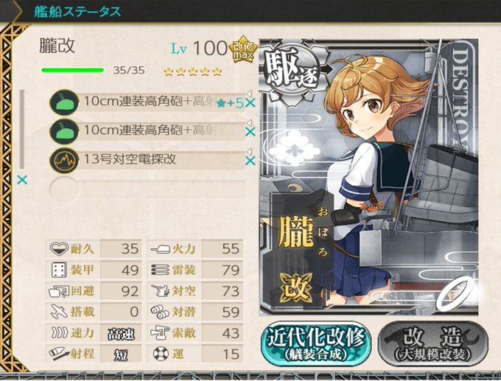Viewport: 501px width, 381px height.
Task: Expand arrow on second equipment slot
Action: click(x=250, y=122)
